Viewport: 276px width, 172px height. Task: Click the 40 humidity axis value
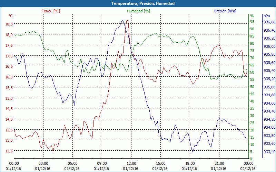click(x=252, y=101)
